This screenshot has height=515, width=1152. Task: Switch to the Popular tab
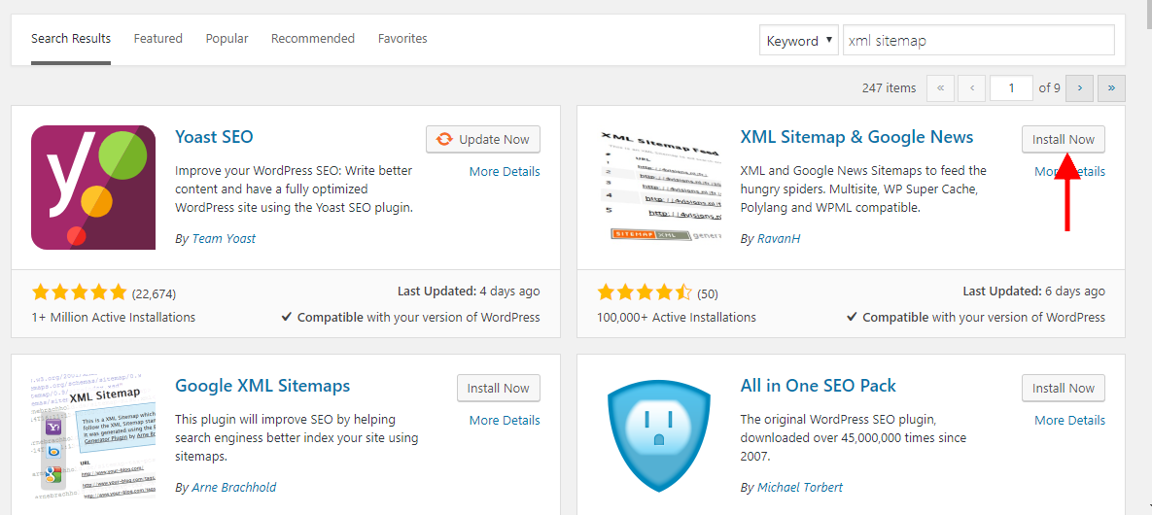coord(227,39)
